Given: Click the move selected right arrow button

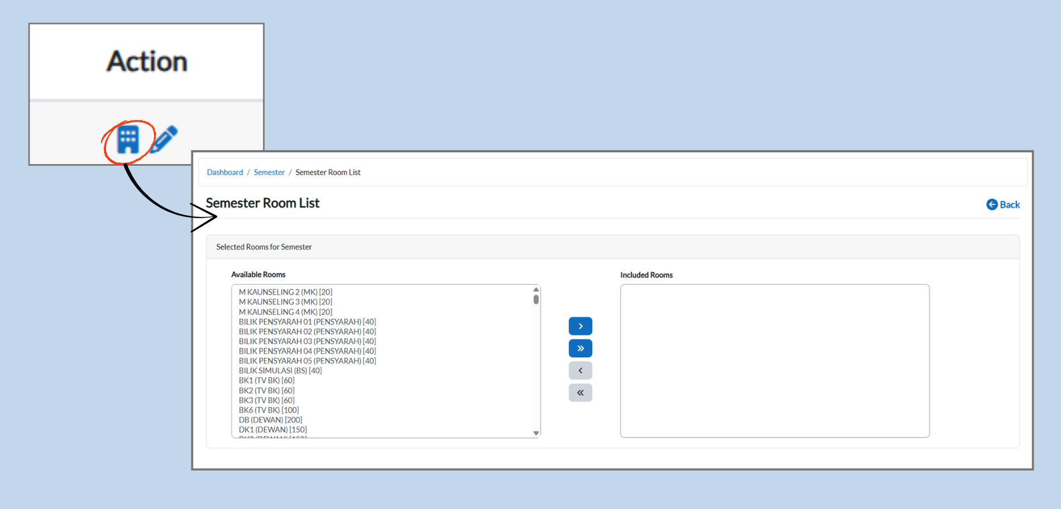Looking at the screenshot, I should tap(580, 326).
